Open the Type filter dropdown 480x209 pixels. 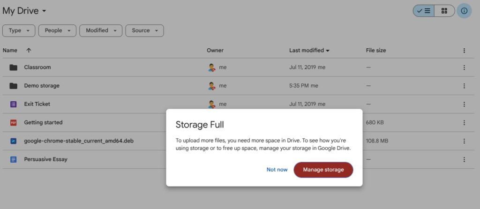click(x=19, y=30)
